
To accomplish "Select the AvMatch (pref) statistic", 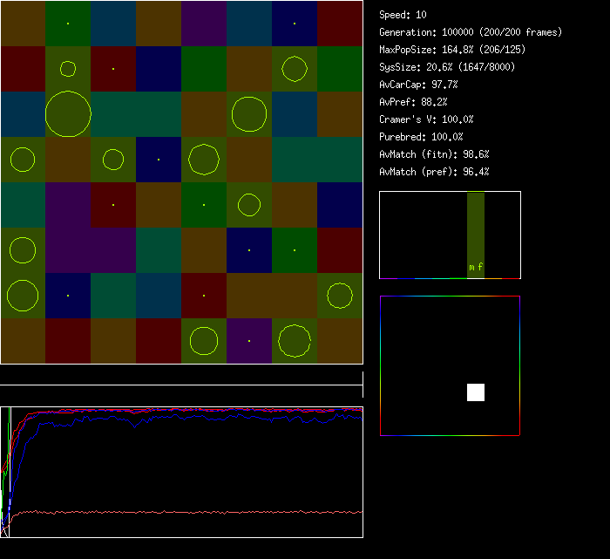I will coord(434,172).
